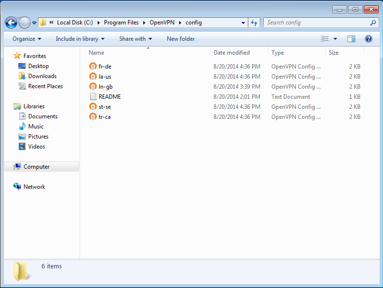
Task: Click README size 1 KB
Action: click(354, 97)
